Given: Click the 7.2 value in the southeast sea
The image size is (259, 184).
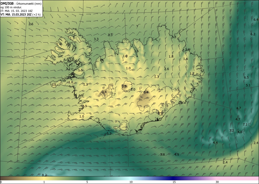Looking at the screenshot, I should pos(232,130).
